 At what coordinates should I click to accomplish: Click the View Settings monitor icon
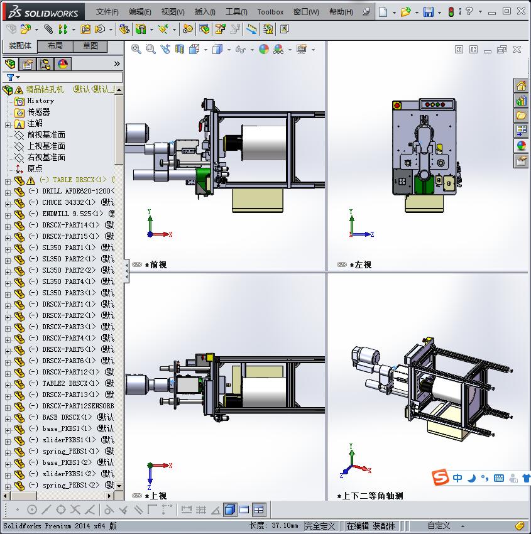302,50
